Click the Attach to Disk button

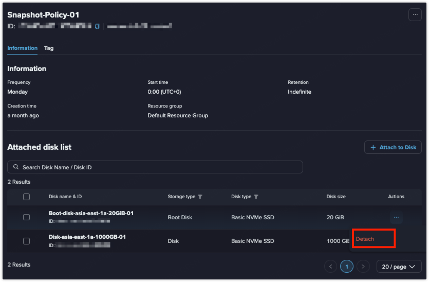coord(393,147)
